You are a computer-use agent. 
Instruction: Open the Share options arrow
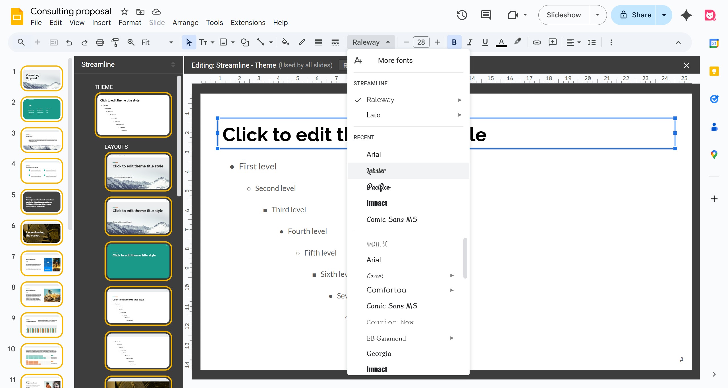[664, 15]
